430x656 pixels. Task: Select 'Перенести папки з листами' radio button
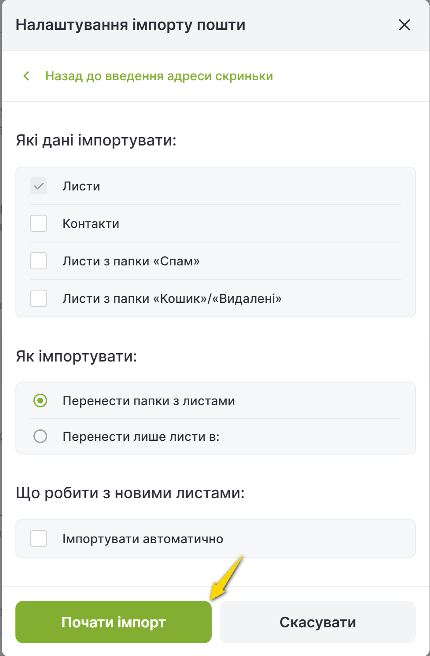tap(40, 401)
